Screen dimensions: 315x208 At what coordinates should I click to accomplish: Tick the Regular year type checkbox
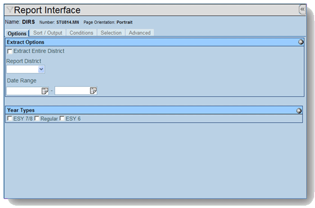click(37, 119)
